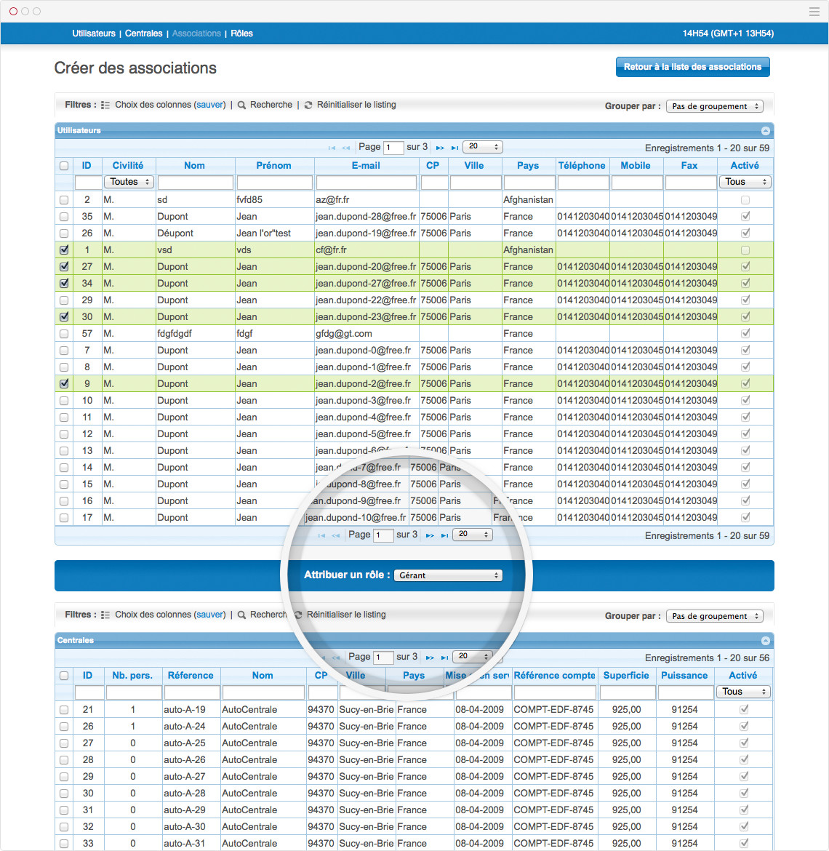This screenshot has width=829, height=851.
Task: Click the sauver link above Centrales table
Action: 210,615
